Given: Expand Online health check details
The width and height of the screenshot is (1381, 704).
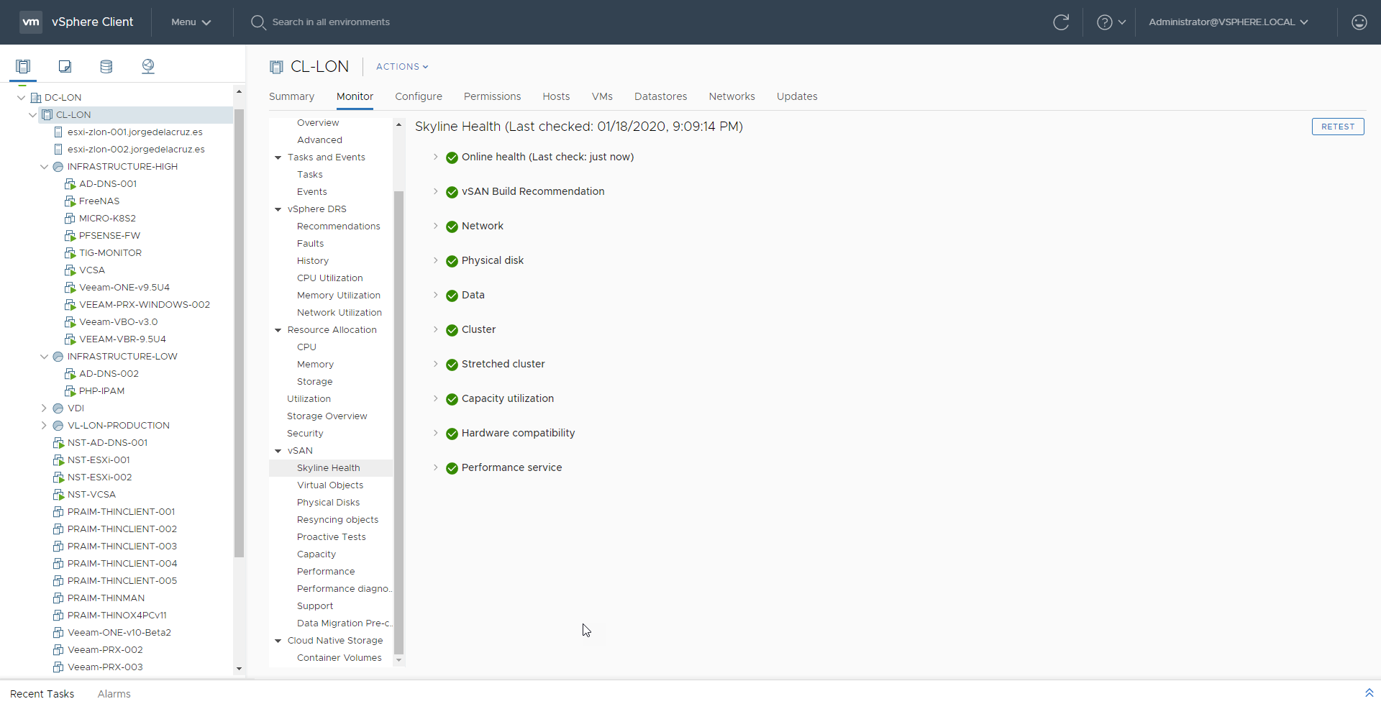Looking at the screenshot, I should click(435, 157).
